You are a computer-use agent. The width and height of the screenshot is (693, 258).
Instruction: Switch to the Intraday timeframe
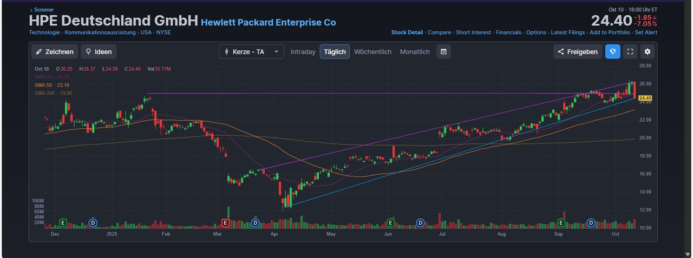pos(303,52)
